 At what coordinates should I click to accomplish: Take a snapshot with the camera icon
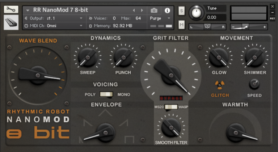point(154,10)
